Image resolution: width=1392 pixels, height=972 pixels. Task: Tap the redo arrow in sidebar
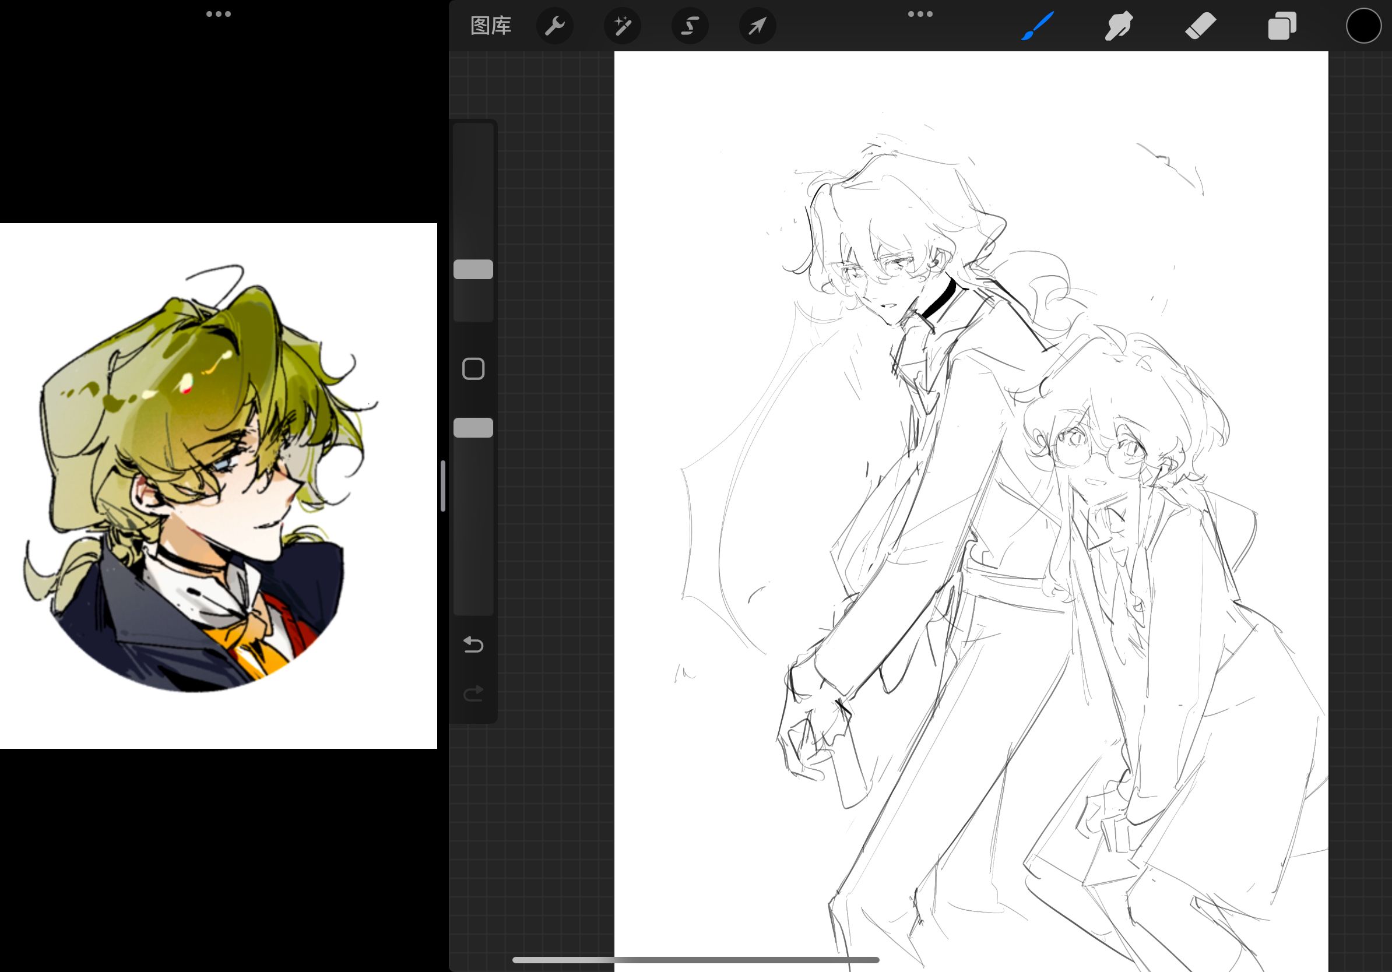pyautogui.click(x=473, y=693)
